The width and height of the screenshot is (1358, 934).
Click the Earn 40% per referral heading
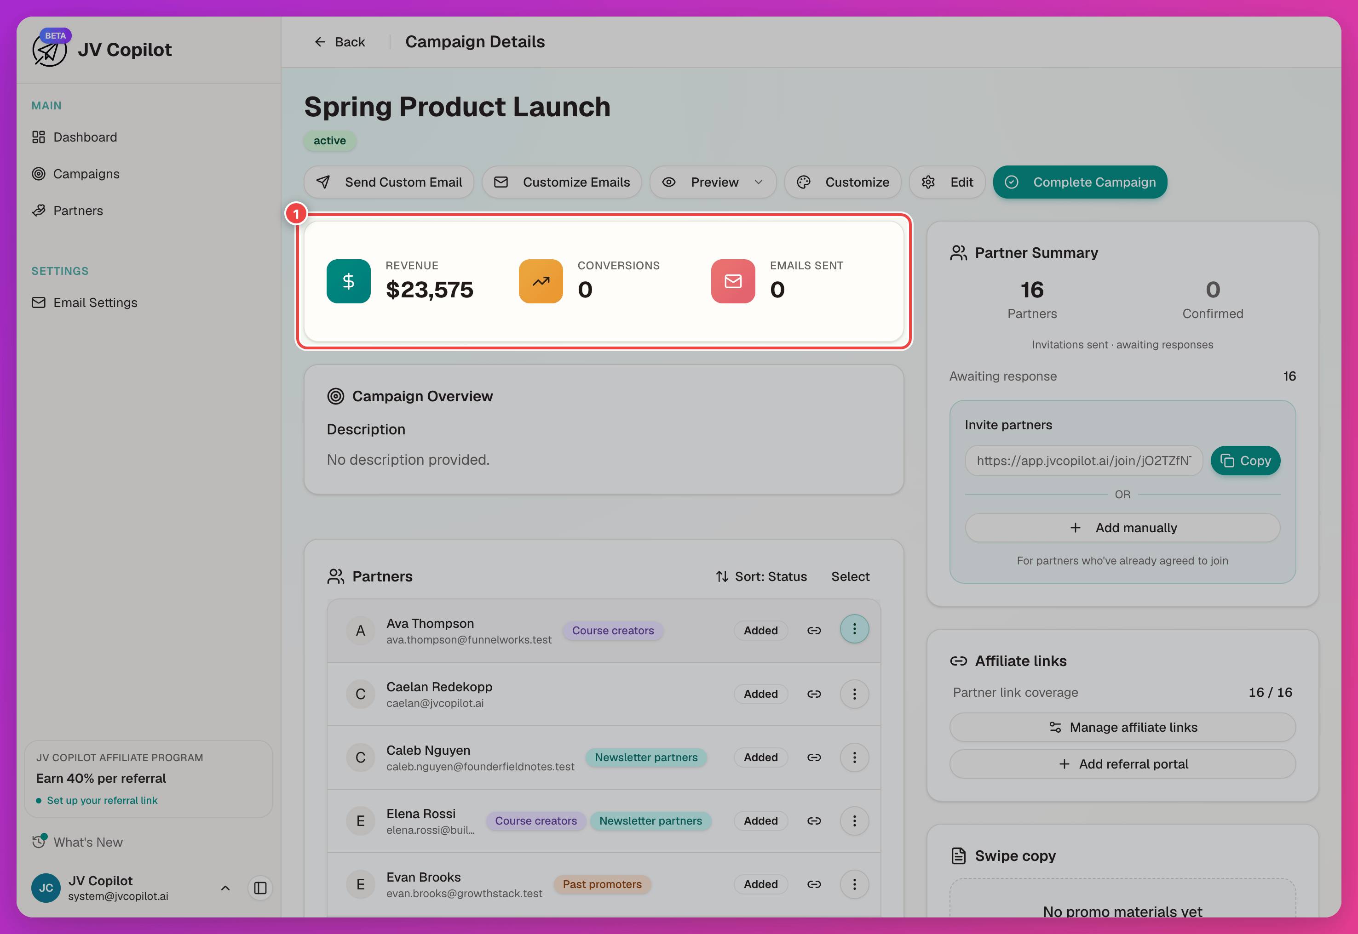(x=101, y=778)
